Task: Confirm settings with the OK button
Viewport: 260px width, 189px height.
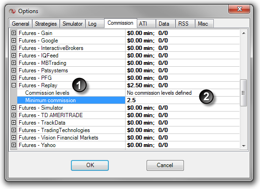Action: (90, 165)
